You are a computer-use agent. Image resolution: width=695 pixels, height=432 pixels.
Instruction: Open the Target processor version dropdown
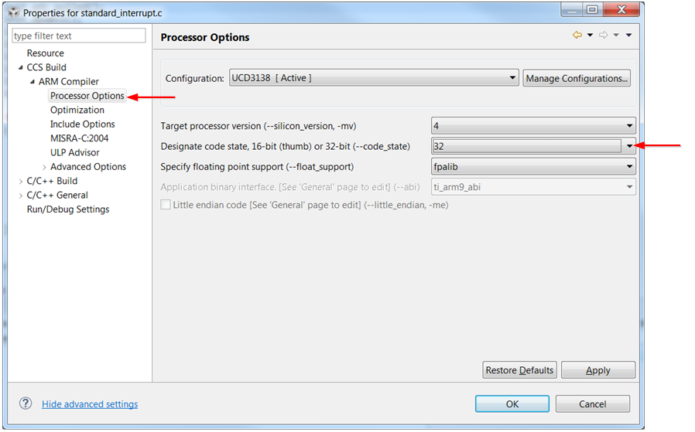tap(533, 126)
